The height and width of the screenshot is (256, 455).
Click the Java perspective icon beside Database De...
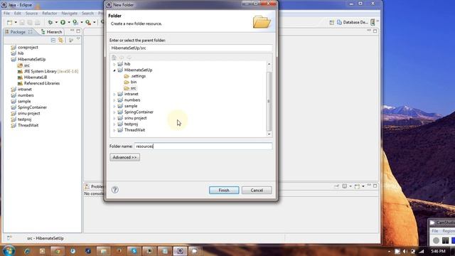click(x=373, y=22)
